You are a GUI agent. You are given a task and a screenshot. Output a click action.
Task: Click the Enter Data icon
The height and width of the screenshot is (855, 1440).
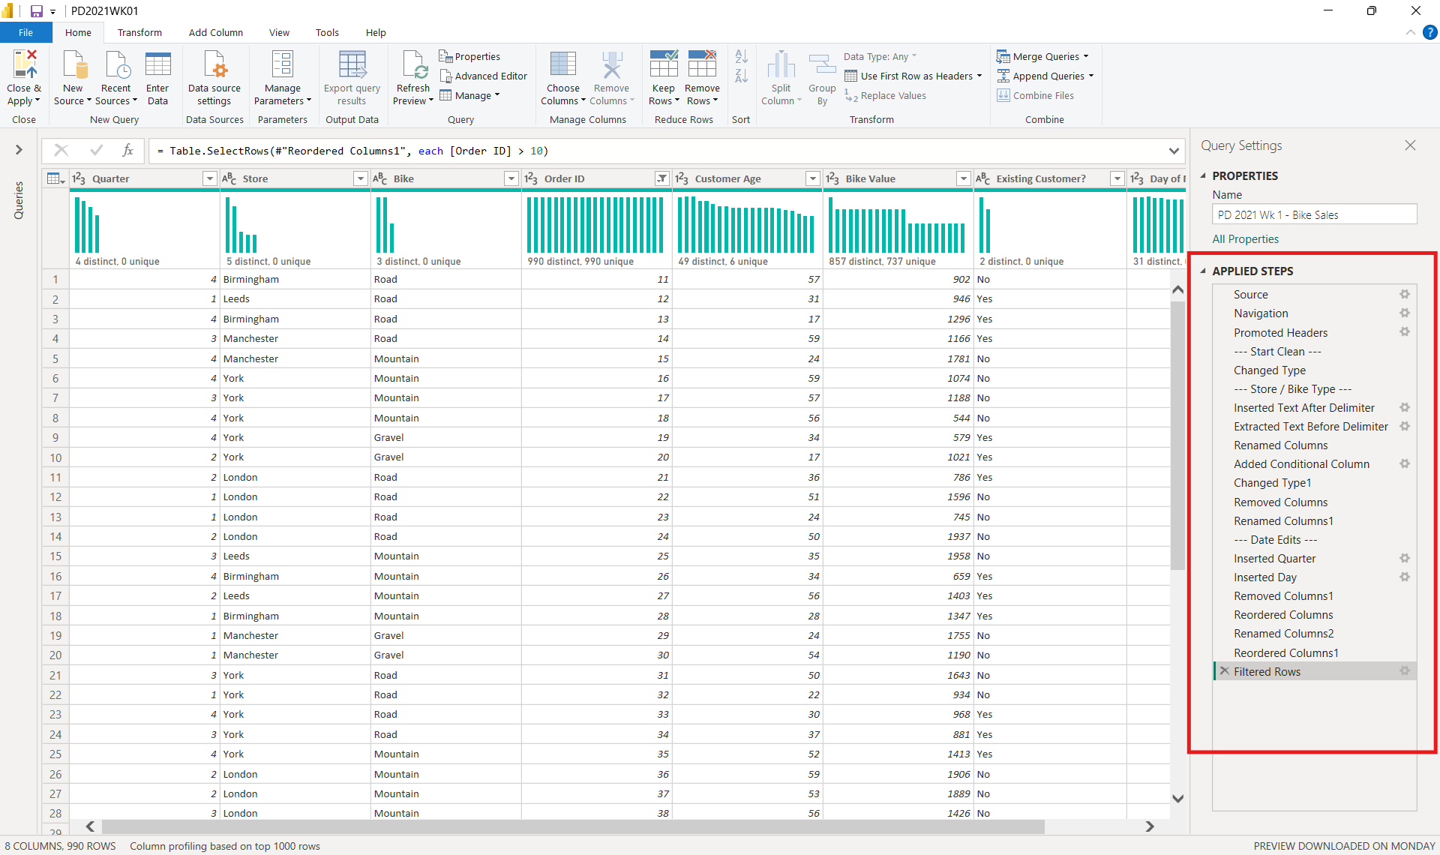point(157,65)
